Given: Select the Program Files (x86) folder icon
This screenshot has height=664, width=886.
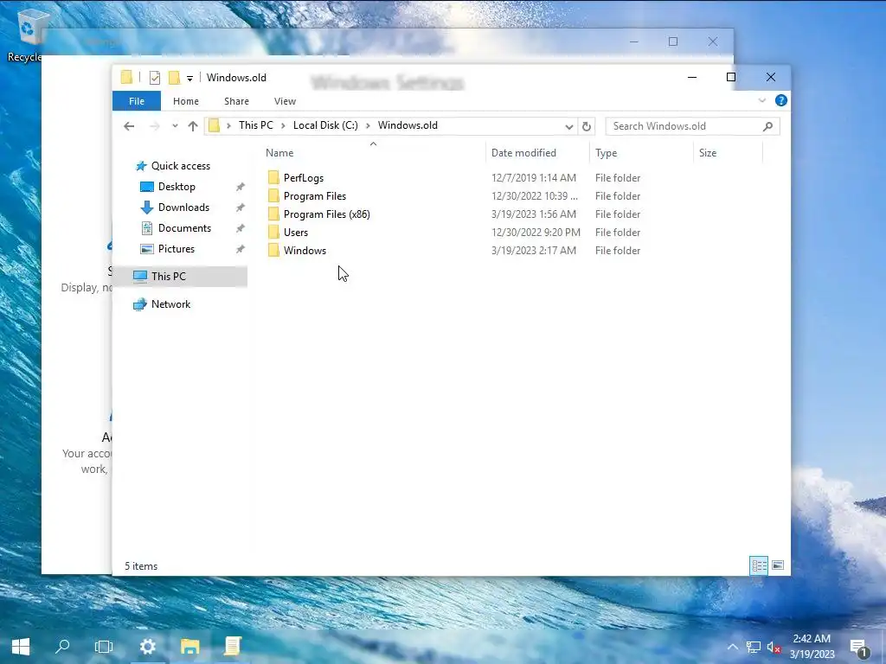Looking at the screenshot, I should (x=273, y=214).
